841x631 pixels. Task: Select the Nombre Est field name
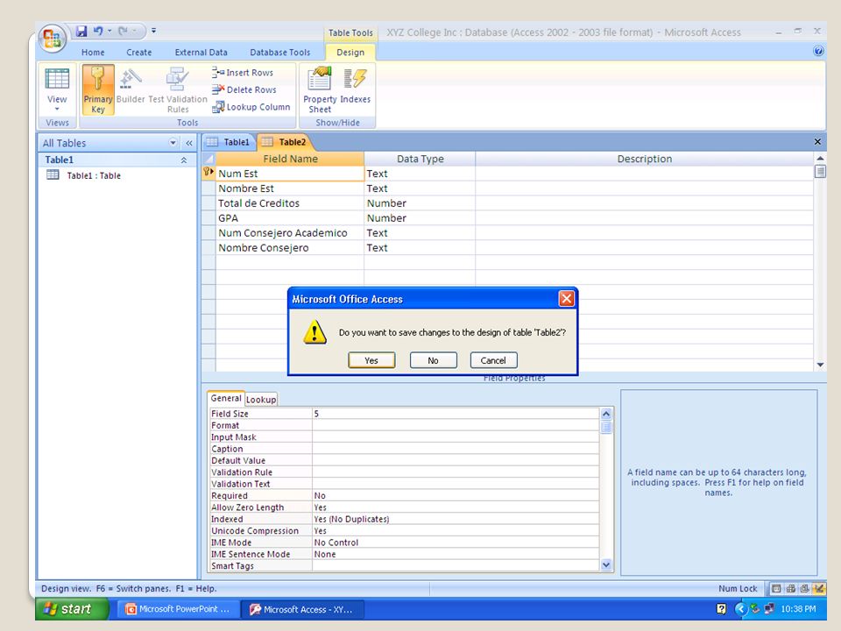click(290, 189)
